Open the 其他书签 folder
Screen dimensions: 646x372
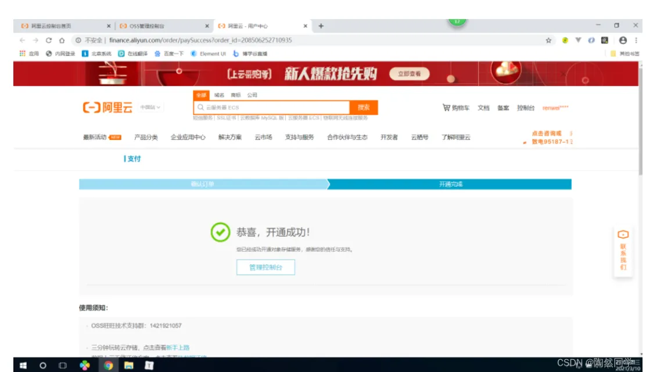(625, 53)
